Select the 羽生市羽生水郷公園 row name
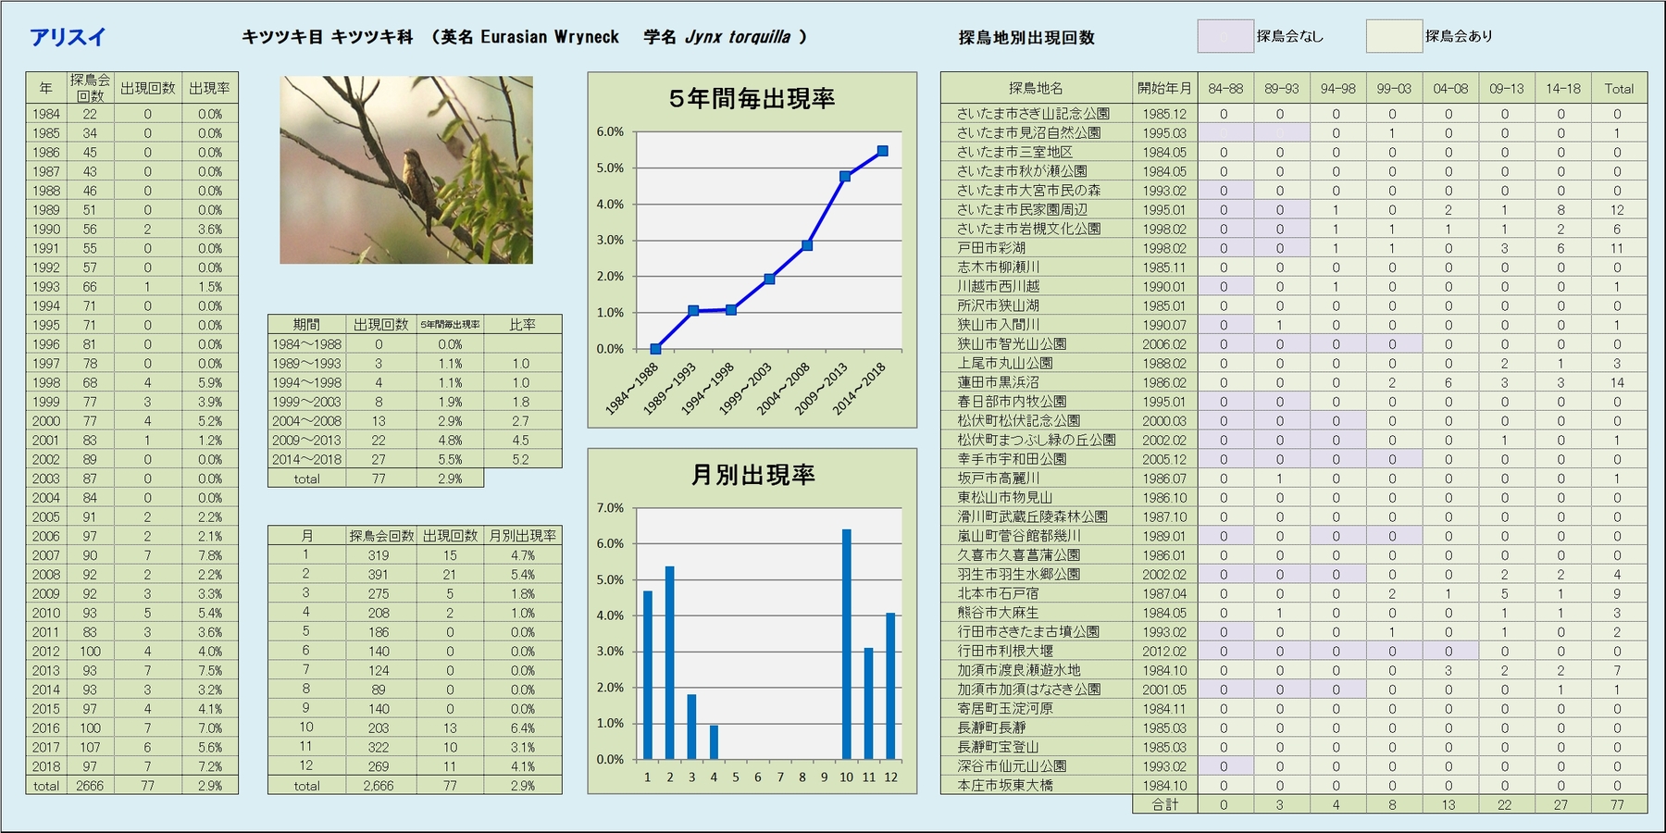Viewport: 1666px width, 833px height. 1018,573
